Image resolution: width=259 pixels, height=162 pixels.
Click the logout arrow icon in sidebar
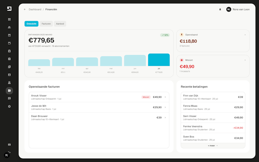click(x=9, y=152)
